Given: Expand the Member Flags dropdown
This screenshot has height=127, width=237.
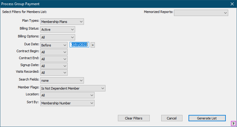Looking at the screenshot, I should tap(73, 88).
